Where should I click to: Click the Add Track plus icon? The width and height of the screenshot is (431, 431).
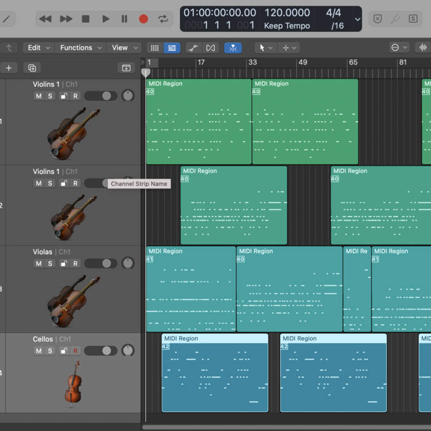click(x=8, y=68)
